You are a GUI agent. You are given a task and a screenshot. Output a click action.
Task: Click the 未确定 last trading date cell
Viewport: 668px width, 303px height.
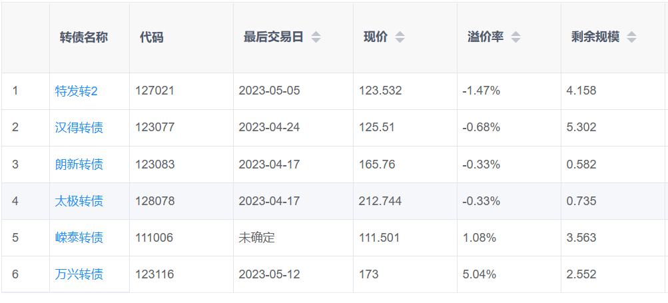[256, 237]
